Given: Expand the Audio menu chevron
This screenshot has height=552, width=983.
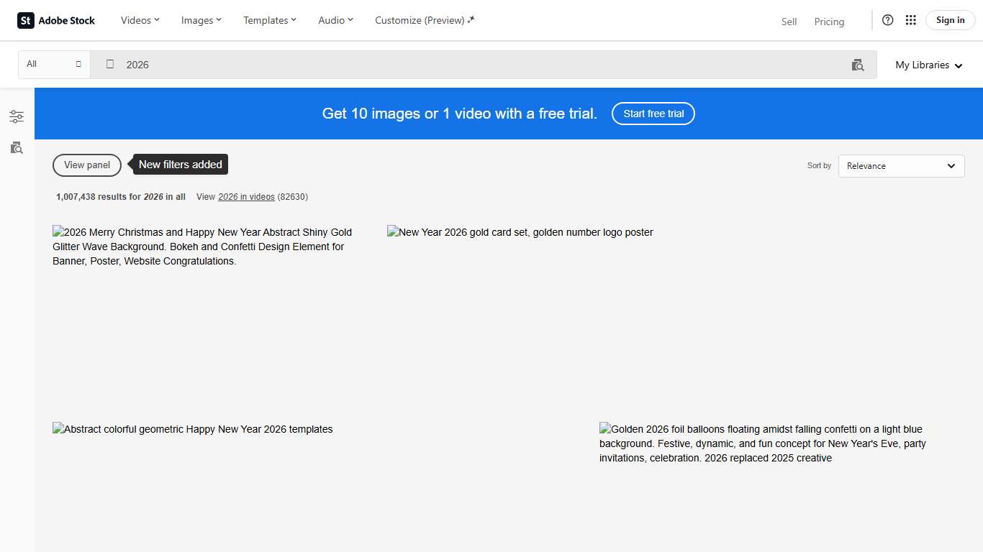Looking at the screenshot, I should click(x=350, y=20).
